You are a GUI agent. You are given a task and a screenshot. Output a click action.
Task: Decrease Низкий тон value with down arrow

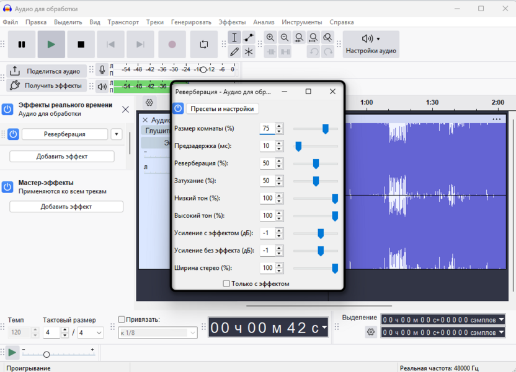click(x=279, y=201)
